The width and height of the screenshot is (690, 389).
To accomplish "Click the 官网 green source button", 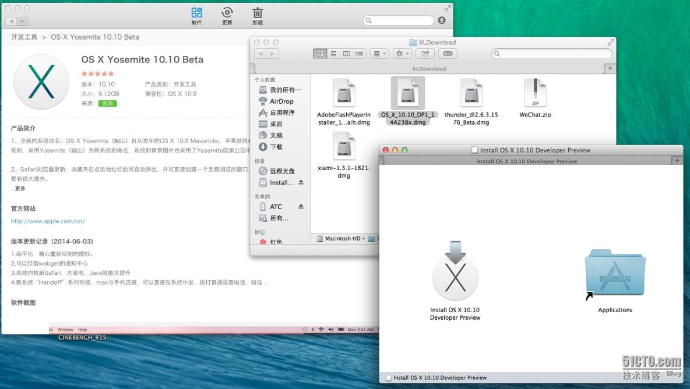I will point(108,103).
